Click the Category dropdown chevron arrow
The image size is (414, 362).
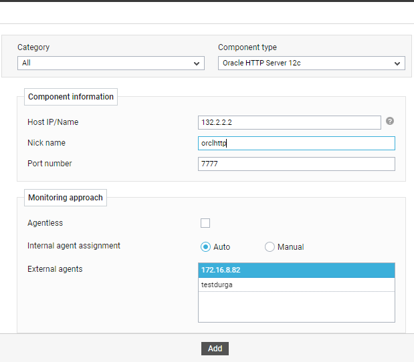pyautogui.click(x=196, y=63)
